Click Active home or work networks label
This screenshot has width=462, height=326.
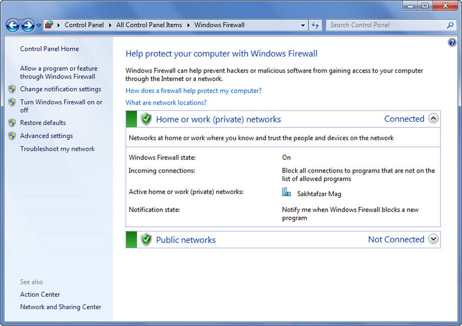pos(186,192)
